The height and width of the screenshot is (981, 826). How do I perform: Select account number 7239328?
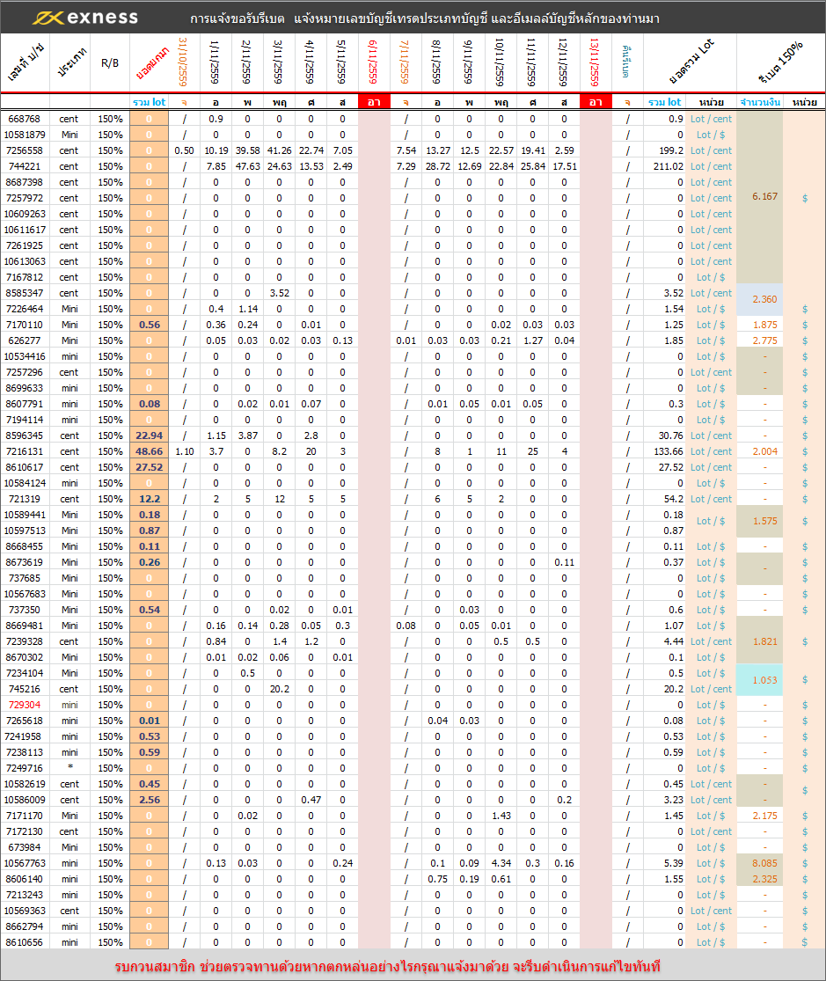[25, 642]
